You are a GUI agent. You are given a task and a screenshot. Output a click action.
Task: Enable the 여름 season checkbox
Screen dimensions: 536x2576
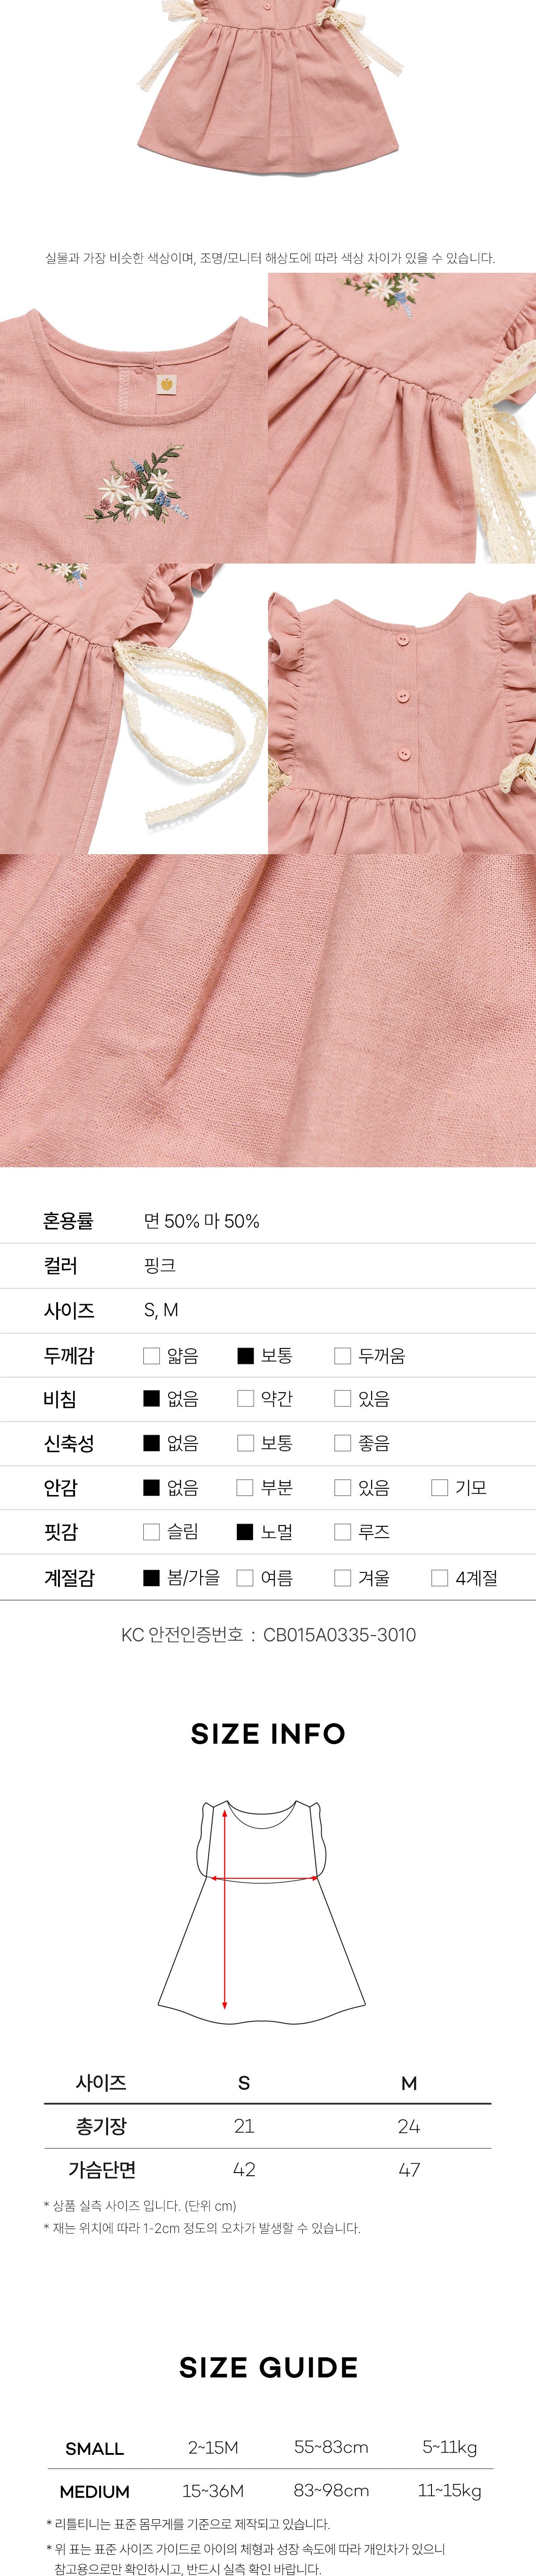click(246, 1577)
